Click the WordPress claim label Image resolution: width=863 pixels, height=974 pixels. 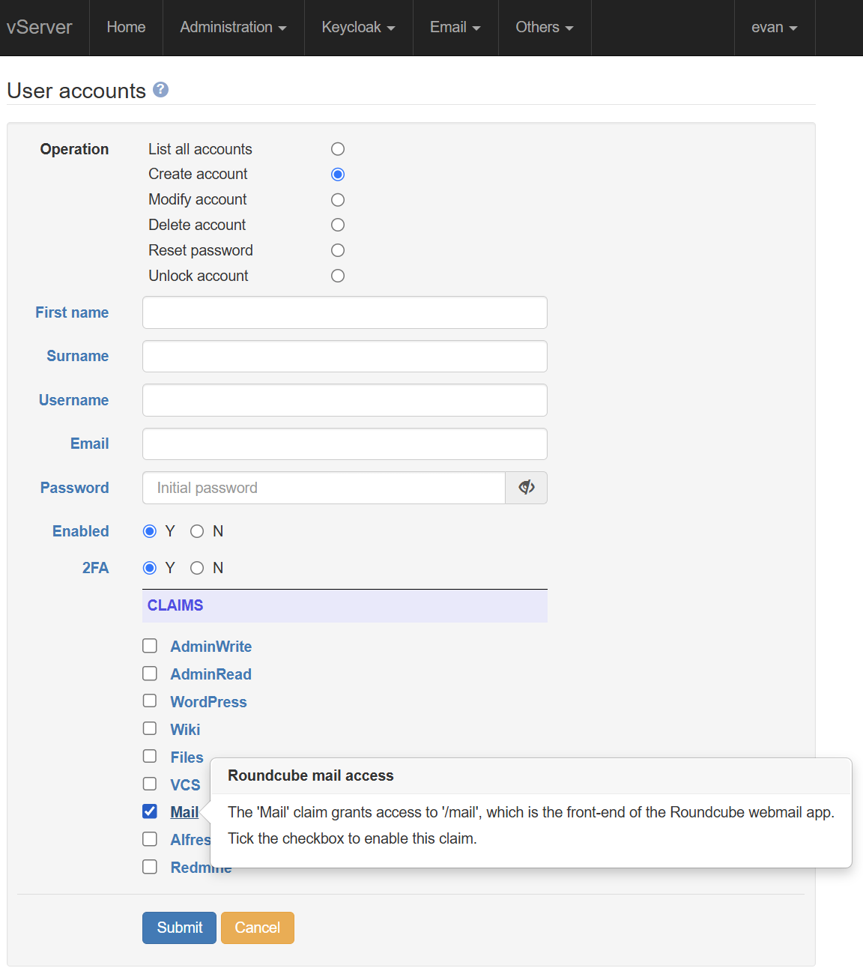[x=208, y=702]
